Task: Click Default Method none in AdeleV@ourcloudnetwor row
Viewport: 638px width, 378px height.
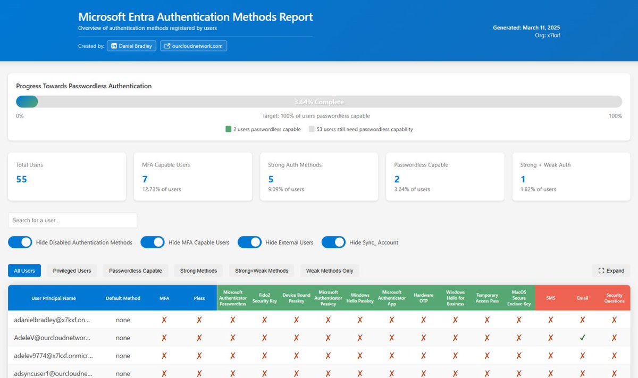Action: pos(123,338)
